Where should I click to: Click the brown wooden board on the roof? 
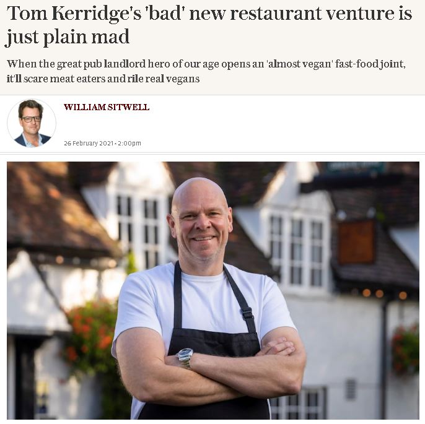click(357, 243)
